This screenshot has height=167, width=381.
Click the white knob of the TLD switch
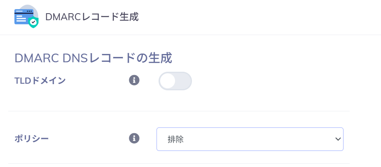point(168,81)
